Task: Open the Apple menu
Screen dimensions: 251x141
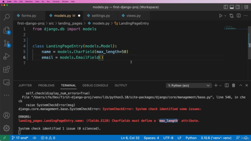Action: (x=3, y=2)
